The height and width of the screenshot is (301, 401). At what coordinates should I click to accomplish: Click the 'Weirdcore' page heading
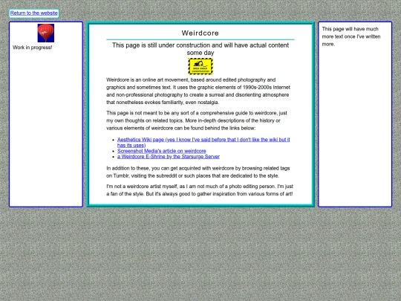click(x=200, y=33)
